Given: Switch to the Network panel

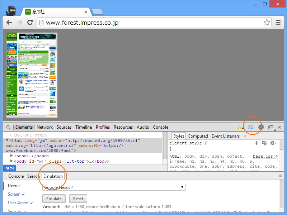Looking at the screenshot, I should pyautogui.click(x=44, y=127).
